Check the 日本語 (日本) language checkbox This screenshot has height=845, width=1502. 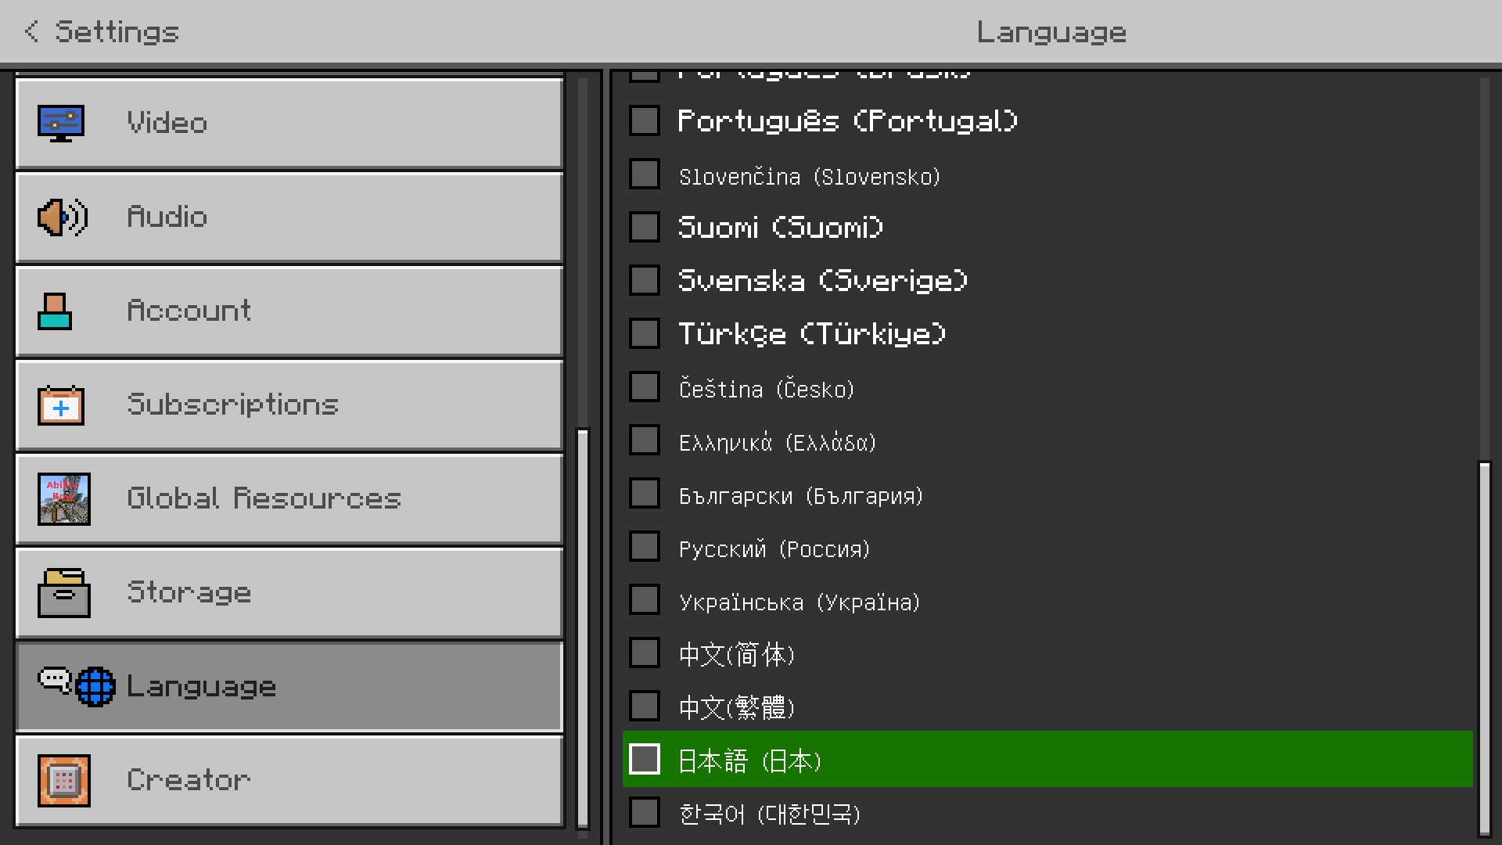click(x=645, y=759)
